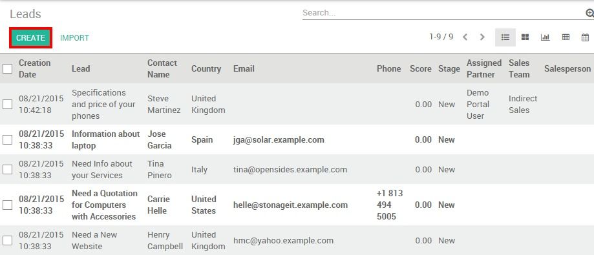
Task: Focus the Search input field
Action: click(x=443, y=13)
